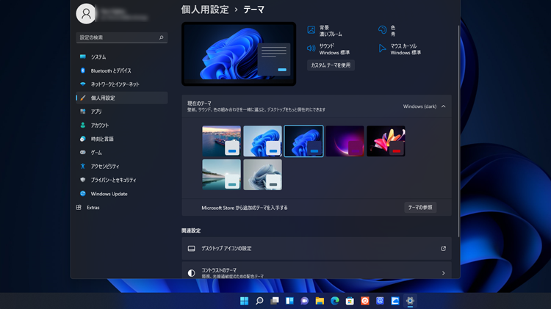Click the Extras grid icon
Screen dimensions: 551x309
point(79,208)
